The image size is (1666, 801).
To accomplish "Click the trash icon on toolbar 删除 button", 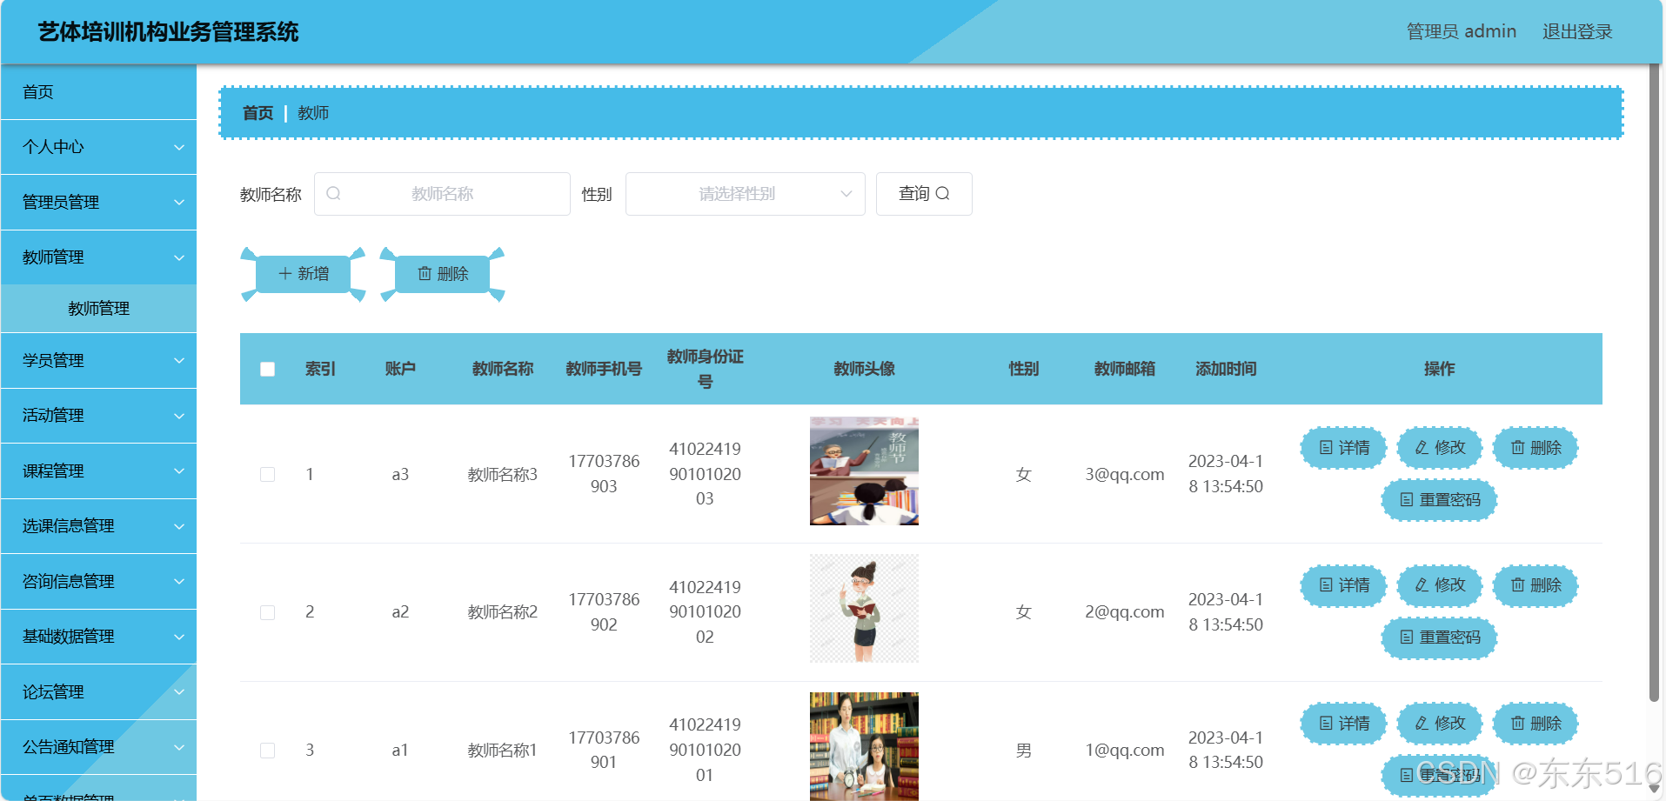I will click(425, 274).
